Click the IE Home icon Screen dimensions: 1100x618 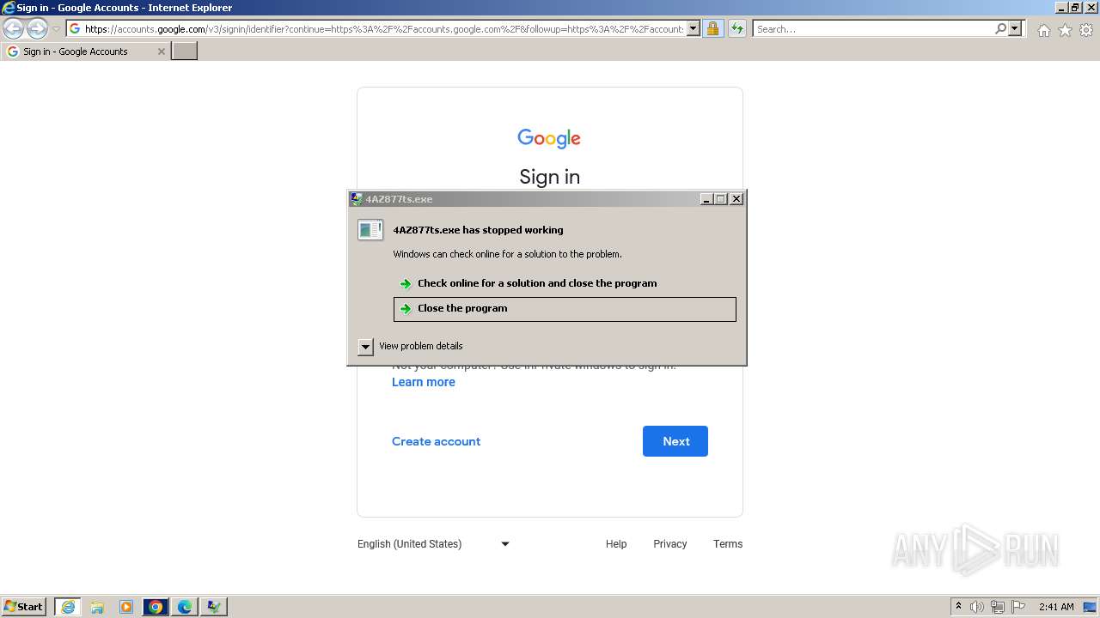[1043, 30]
